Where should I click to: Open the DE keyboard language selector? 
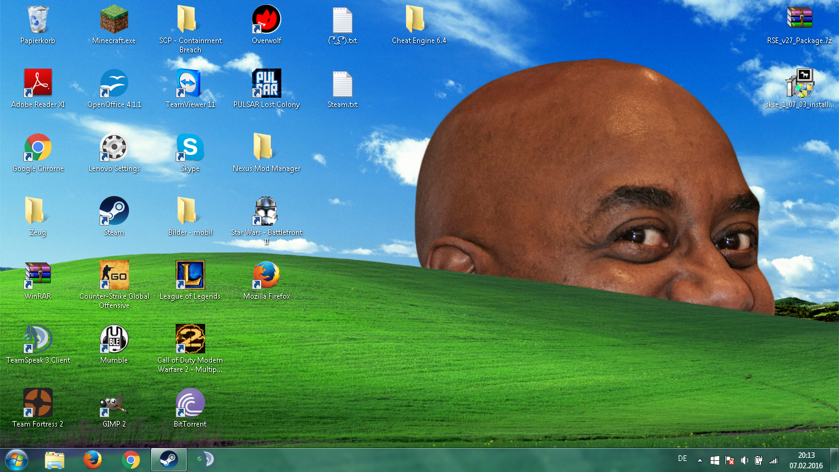(682, 459)
